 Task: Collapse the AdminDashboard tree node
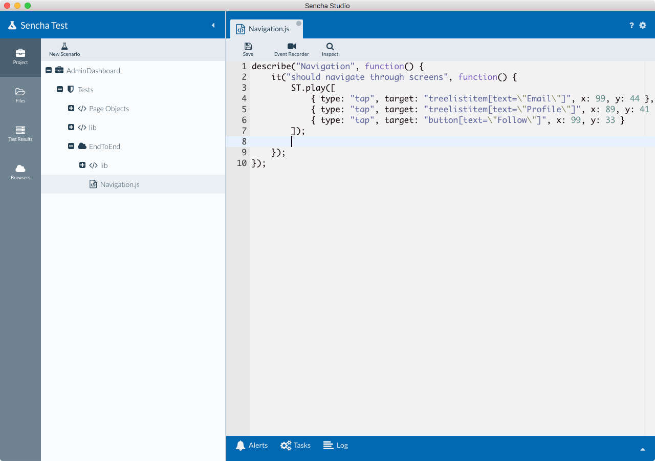(49, 71)
